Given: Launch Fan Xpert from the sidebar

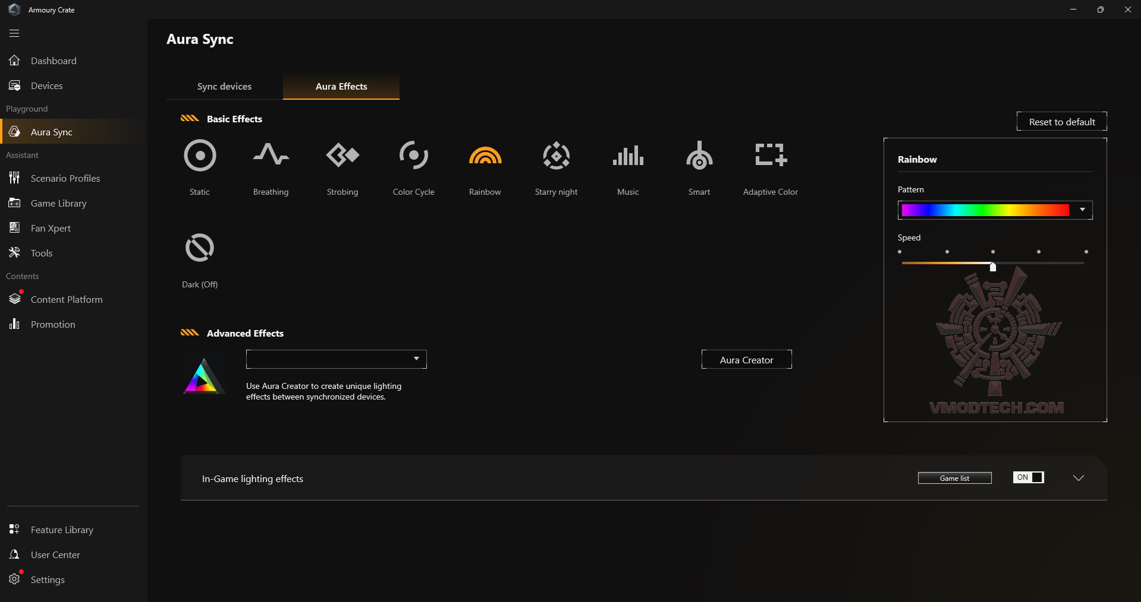Looking at the screenshot, I should pyautogui.click(x=74, y=228).
